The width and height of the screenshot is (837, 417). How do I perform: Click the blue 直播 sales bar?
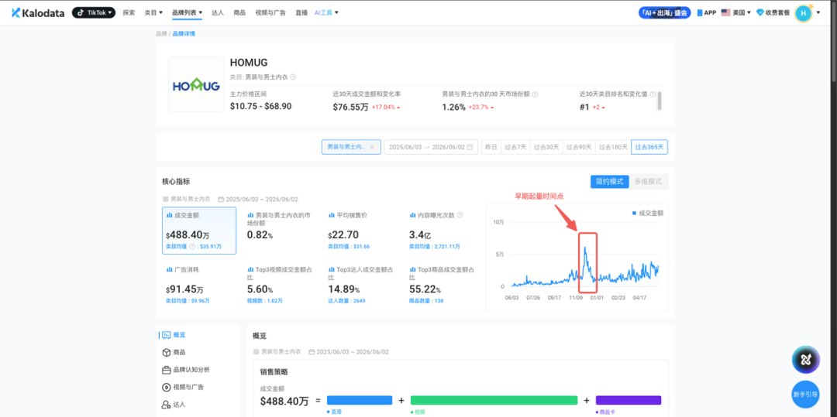point(360,401)
